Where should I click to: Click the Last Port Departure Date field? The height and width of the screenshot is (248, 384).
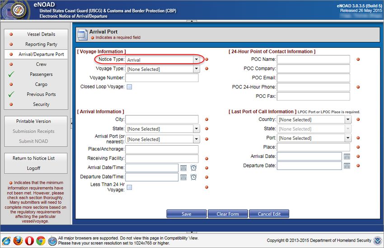[x=309, y=165]
